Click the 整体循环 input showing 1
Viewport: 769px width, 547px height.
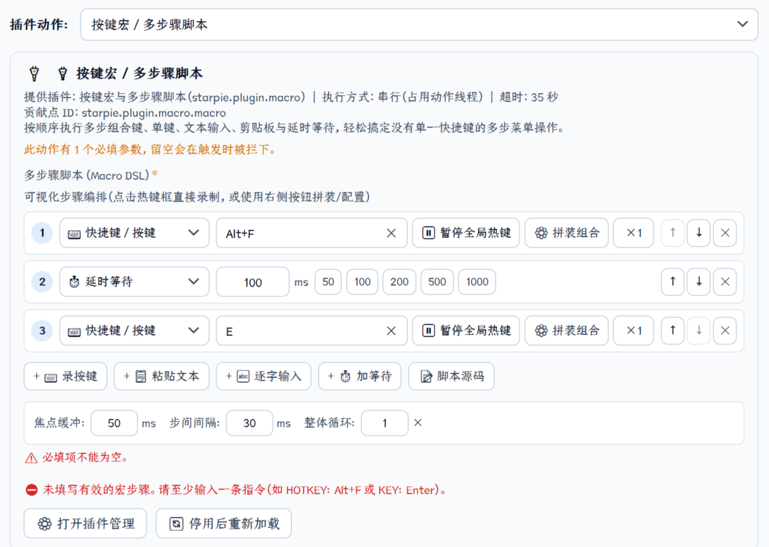[x=384, y=423]
